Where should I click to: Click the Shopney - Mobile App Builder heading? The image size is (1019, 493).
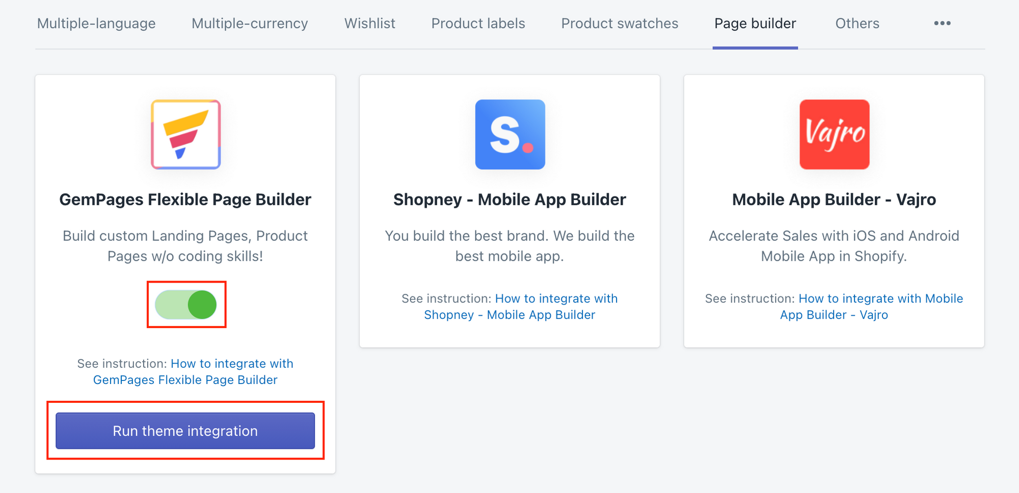click(x=509, y=200)
